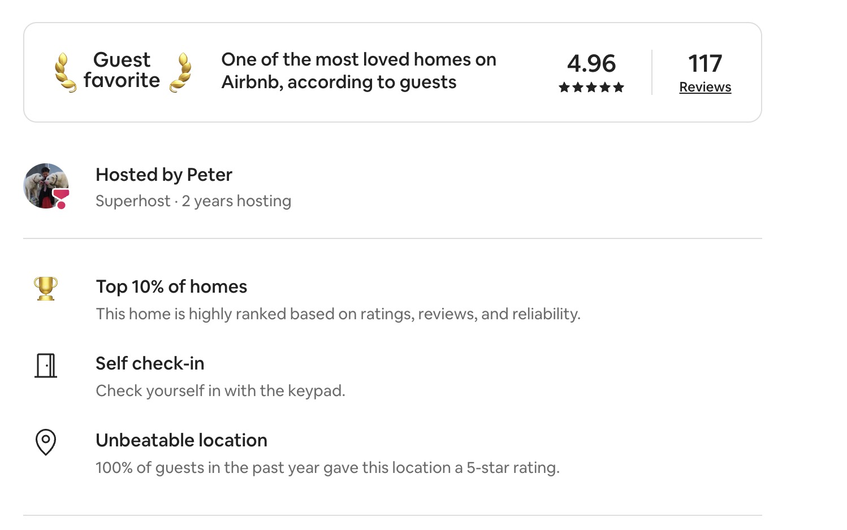Screen dimensions: 847x530
Task: Select the "Unbeatable location" heading
Action: coord(181,440)
